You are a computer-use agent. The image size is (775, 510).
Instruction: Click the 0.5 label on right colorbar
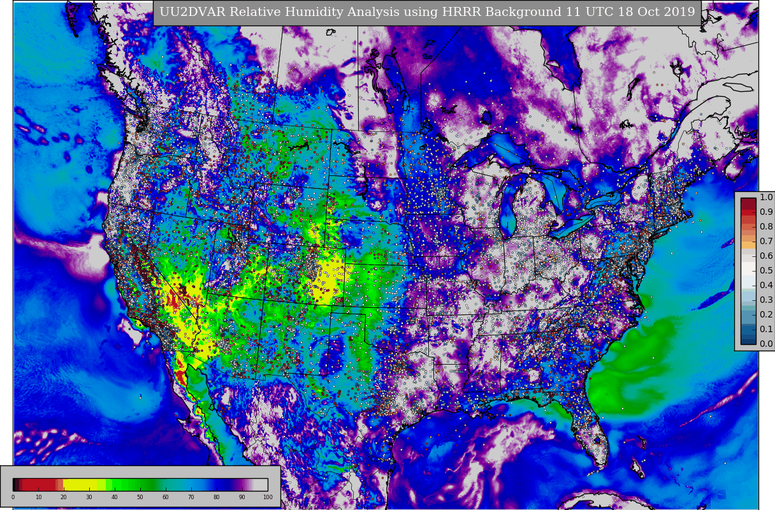pos(766,270)
